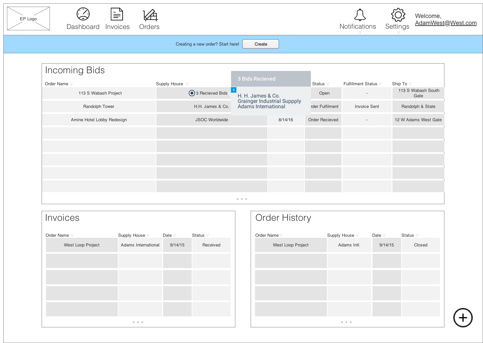Click the Closed status in Order History
This screenshot has height=343, width=483.
point(421,245)
